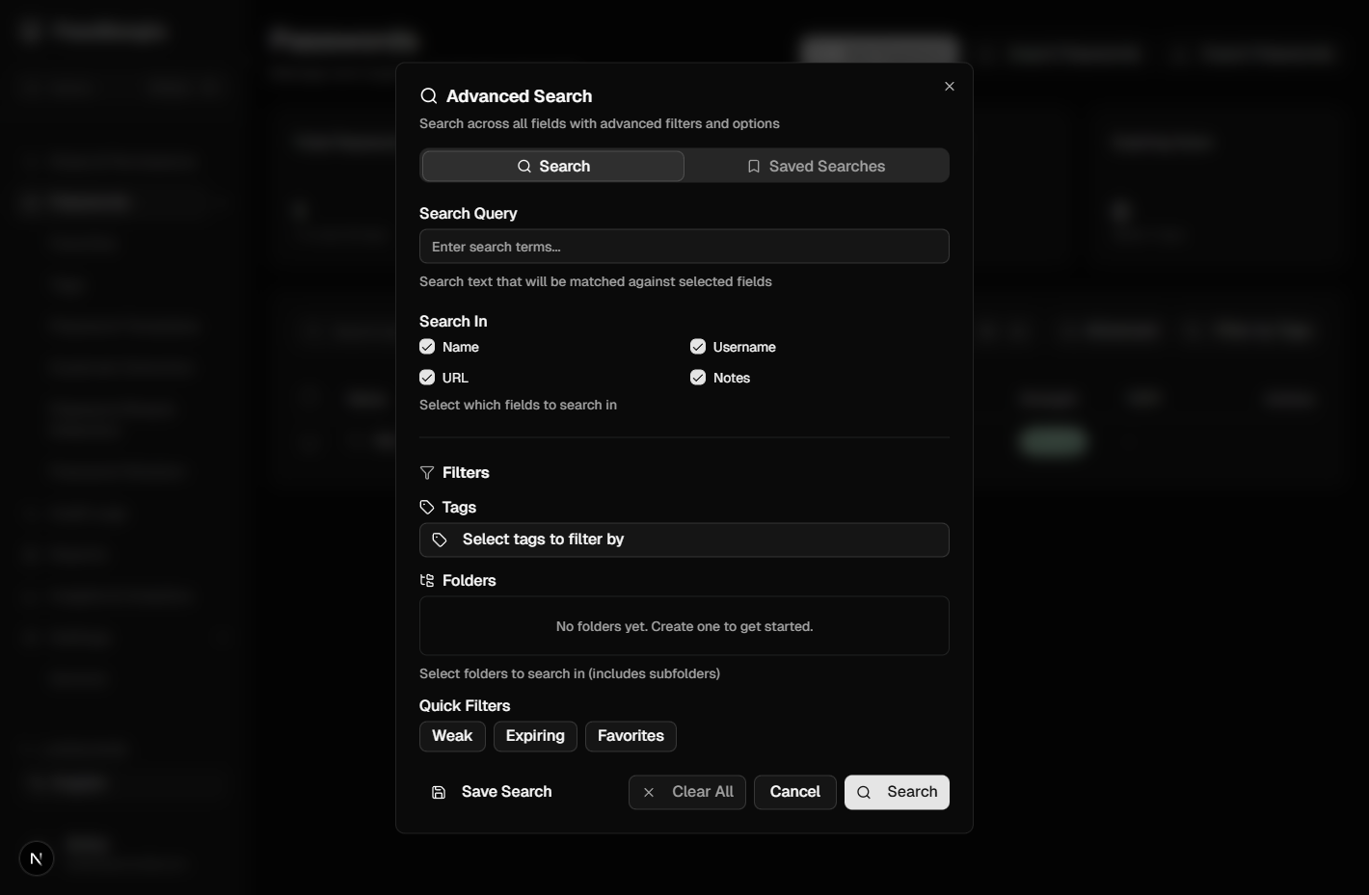Click the X icon in Clear All
The image size is (1369, 895).
pyautogui.click(x=649, y=793)
